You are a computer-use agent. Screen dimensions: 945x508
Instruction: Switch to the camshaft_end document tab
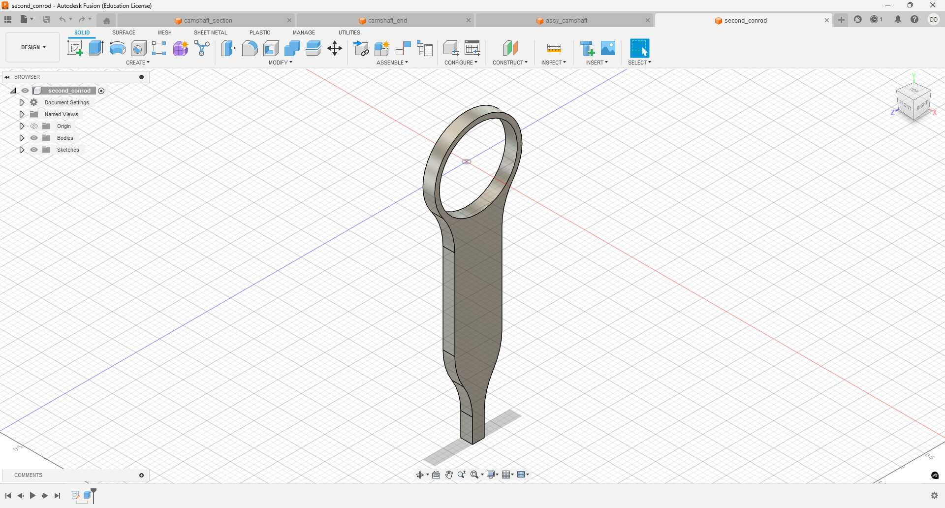tap(387, 20)
